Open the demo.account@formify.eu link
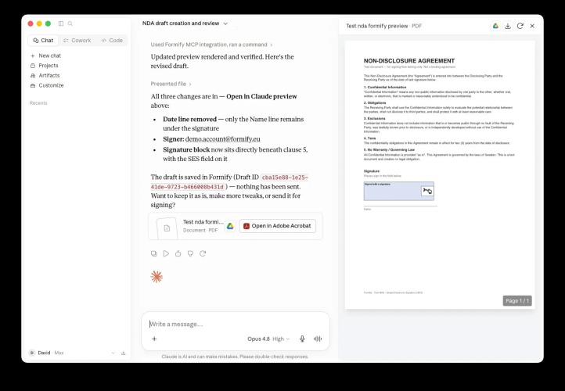 point(223,139)
